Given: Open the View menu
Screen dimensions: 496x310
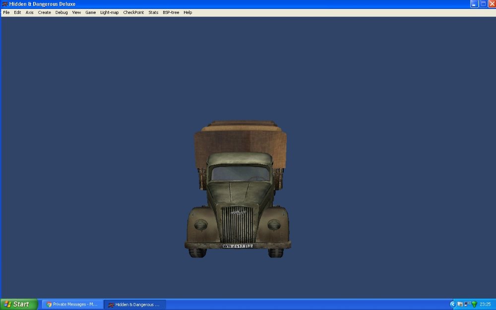Looking at the screenshot, I should (76, 12).
